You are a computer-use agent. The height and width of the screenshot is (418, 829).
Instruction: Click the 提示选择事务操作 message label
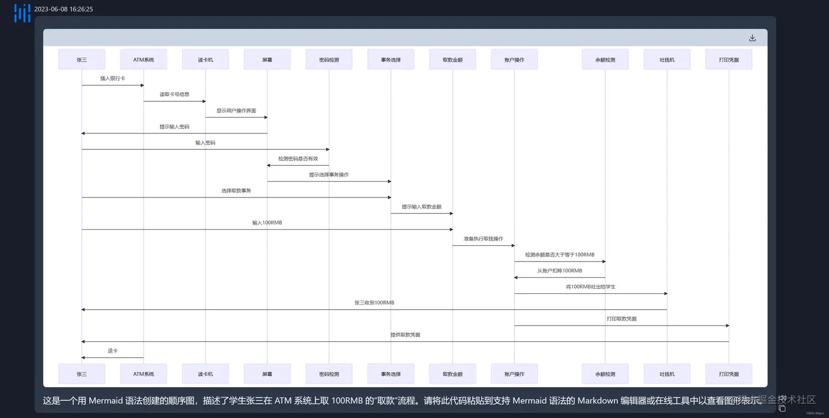[329, 175]
